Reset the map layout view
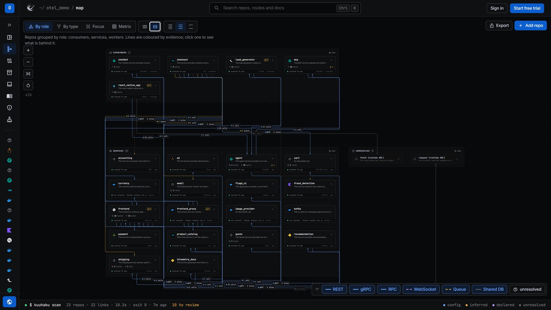The width and height of the screenshot is (551, 310). tap(28, 85)
